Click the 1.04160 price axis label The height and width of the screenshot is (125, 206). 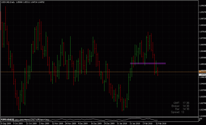tap(203, 84)
